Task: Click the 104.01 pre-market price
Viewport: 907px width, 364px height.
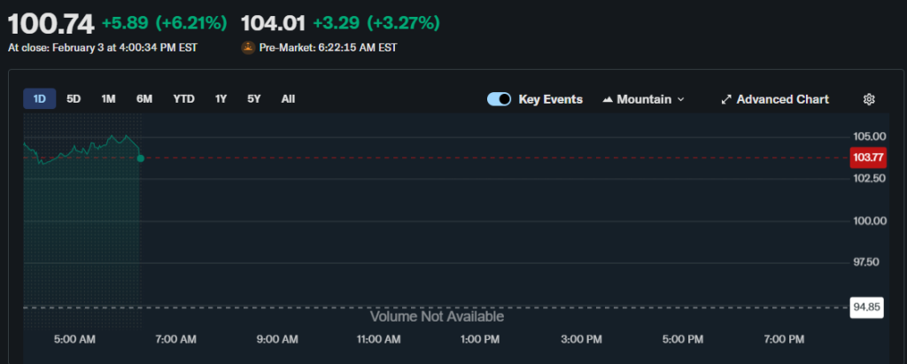Action: (273, 23)
